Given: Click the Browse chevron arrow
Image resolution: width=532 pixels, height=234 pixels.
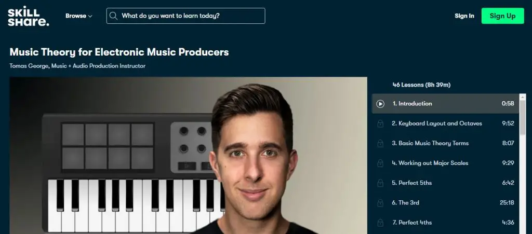Looking at the screenshot, I should tap(90, 16).
